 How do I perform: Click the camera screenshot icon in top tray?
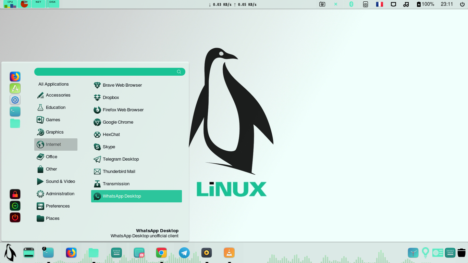[x=322, y=4]
